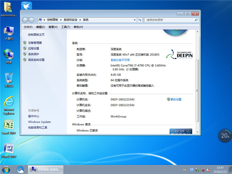Click the computer name DEEP-1802221543
Viewport: 232px width, 174px height.
(123, 99)
